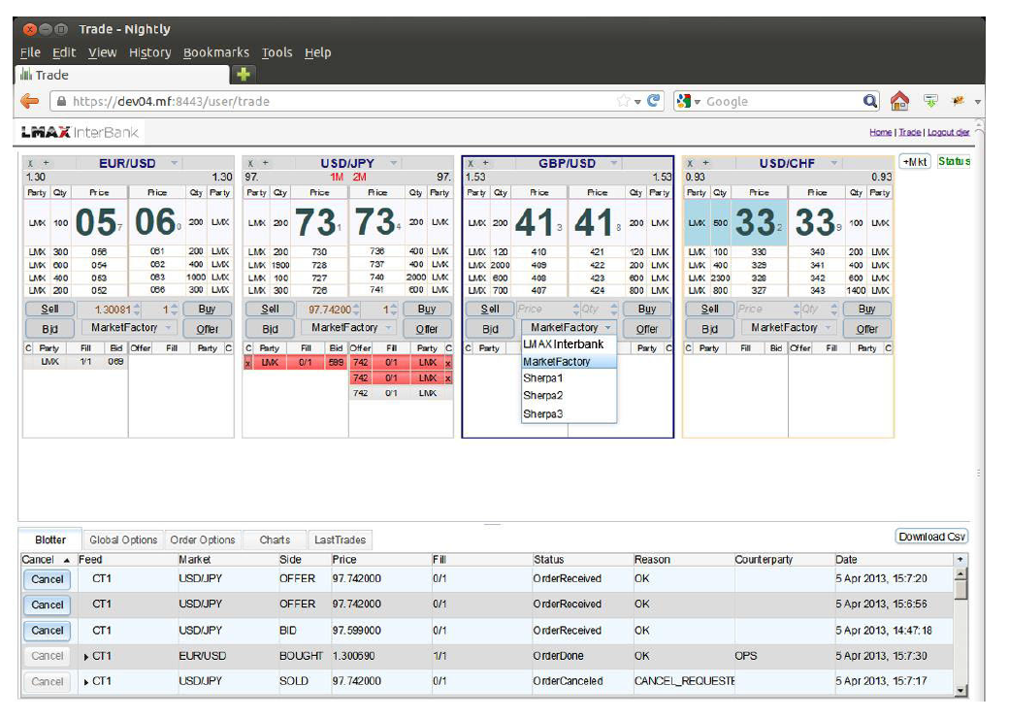Open the Bookmarks menu
This screenshot has width=1009, height=719.
click(216, 52)
